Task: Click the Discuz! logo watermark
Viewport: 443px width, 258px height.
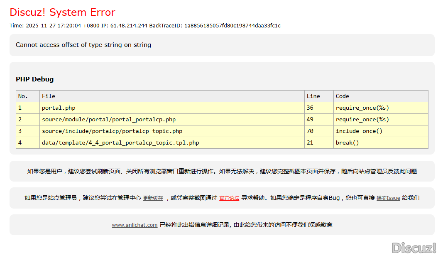Action: pyautogui.click(x=414, y=248)
